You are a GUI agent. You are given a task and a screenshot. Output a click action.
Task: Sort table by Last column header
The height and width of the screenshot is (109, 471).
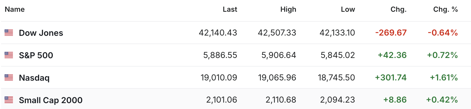[x=230, y=9]
